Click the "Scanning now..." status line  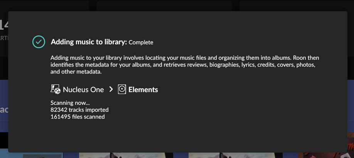[x=70, y=103]
